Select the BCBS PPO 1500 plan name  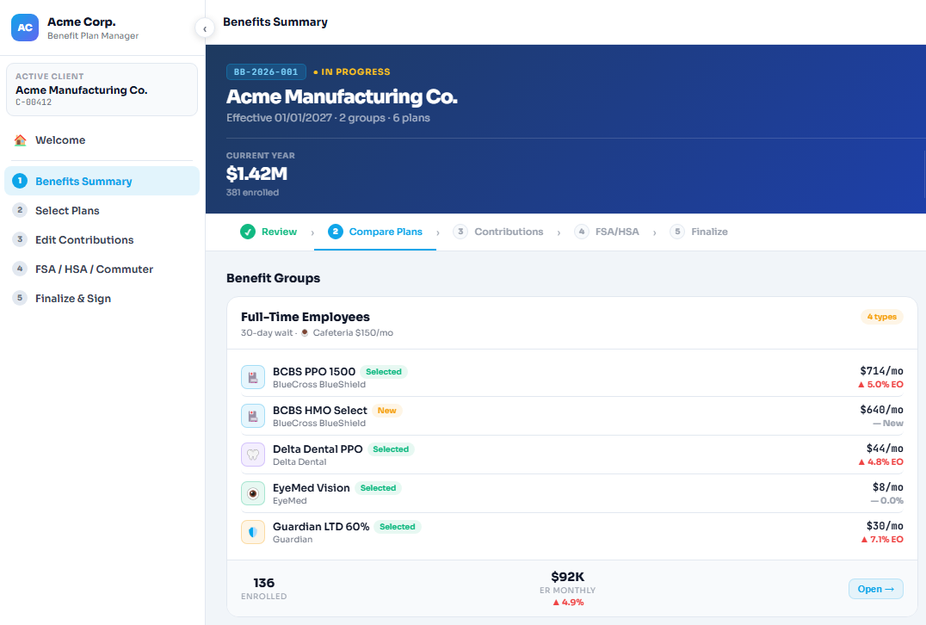coord(313,372)
